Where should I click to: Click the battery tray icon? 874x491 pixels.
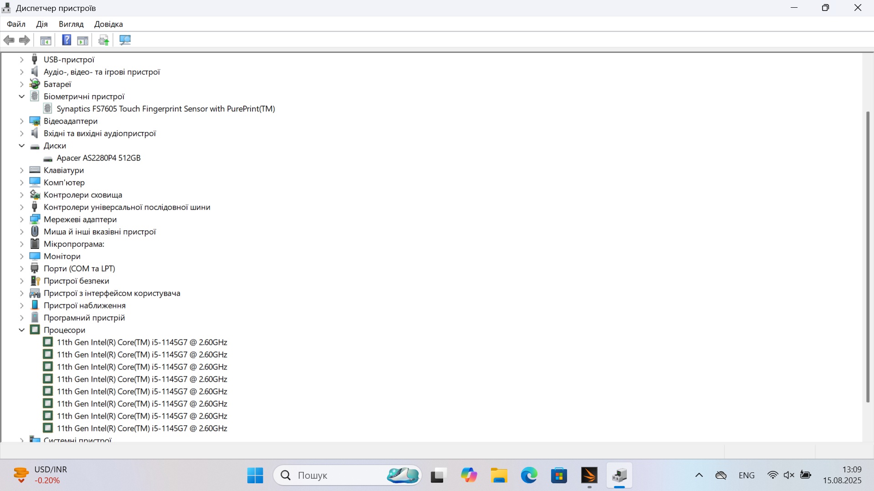click(x=805, y=475)
